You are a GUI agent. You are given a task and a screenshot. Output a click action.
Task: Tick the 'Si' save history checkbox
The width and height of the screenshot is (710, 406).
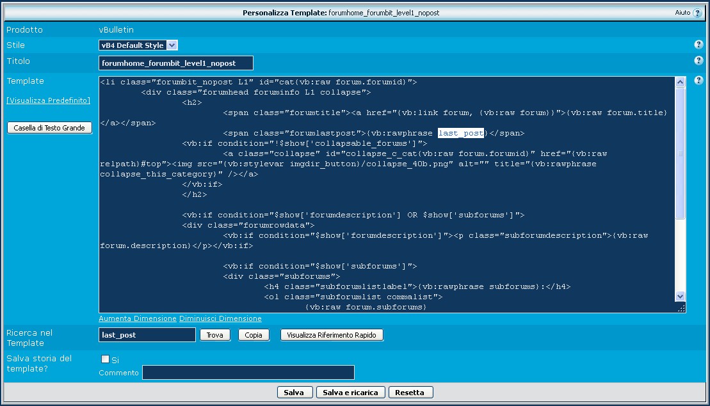tap(106, 359)
